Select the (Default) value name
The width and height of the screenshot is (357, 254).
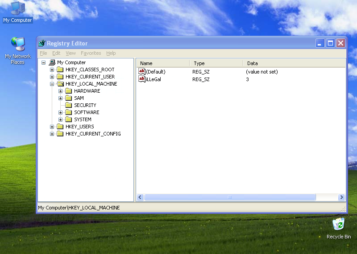pyautogui.click(x=156, y=72)
